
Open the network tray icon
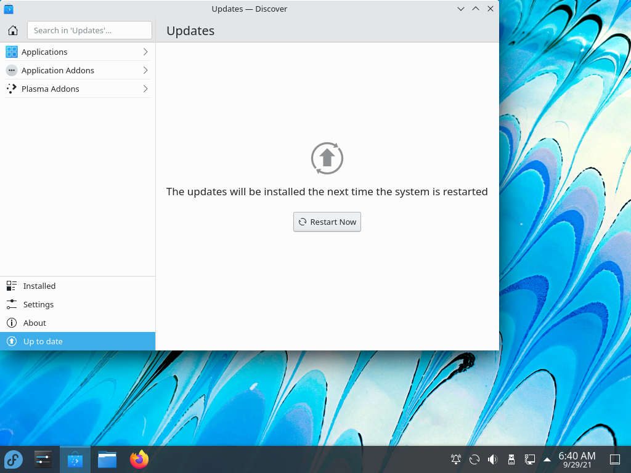pos(530,459)
